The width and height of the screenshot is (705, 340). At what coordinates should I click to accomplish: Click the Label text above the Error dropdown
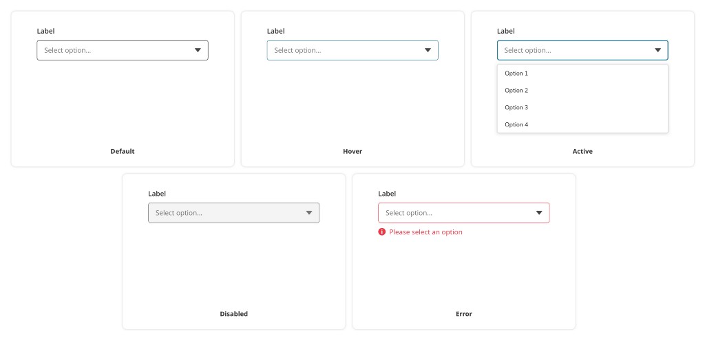[387, 194]
